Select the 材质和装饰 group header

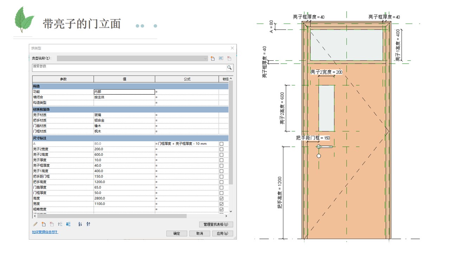tap(130, 110)
